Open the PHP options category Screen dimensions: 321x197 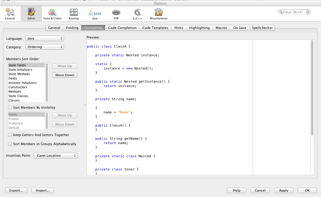(x=116, y=14)
